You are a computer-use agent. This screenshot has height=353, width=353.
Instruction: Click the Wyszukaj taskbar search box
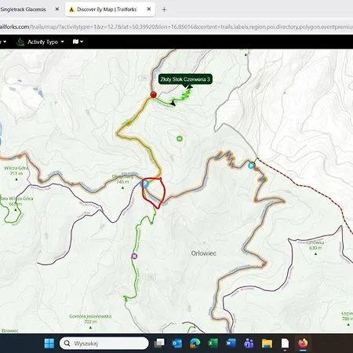point(104,343)
